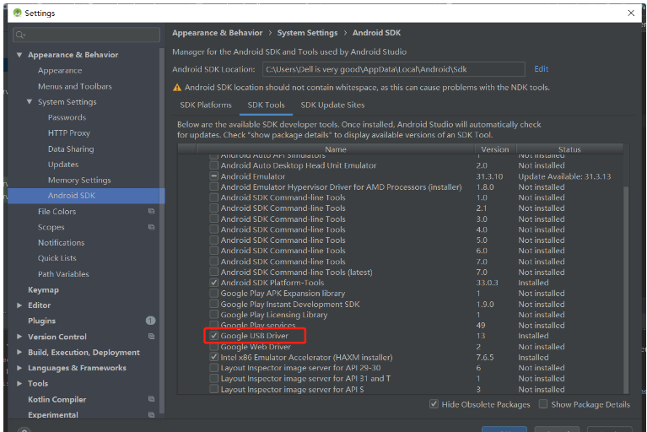Click System Settings breadcrumb

pyautogui.click(x=307, y=33)
